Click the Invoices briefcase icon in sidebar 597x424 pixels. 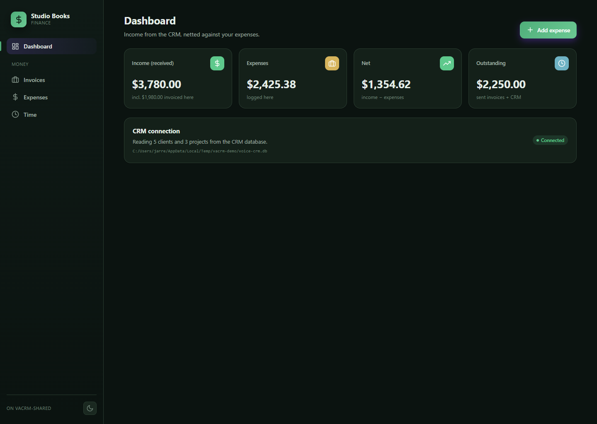pos(15,80)
